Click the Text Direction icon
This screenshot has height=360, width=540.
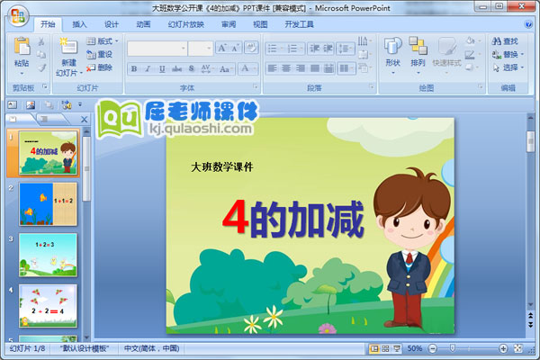pos(364,41)
